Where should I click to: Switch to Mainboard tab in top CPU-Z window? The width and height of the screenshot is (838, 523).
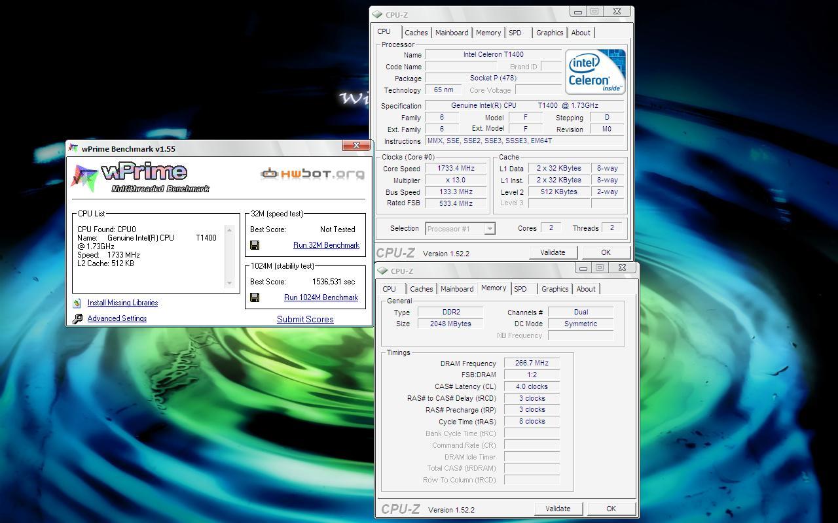tap(452, 33)
